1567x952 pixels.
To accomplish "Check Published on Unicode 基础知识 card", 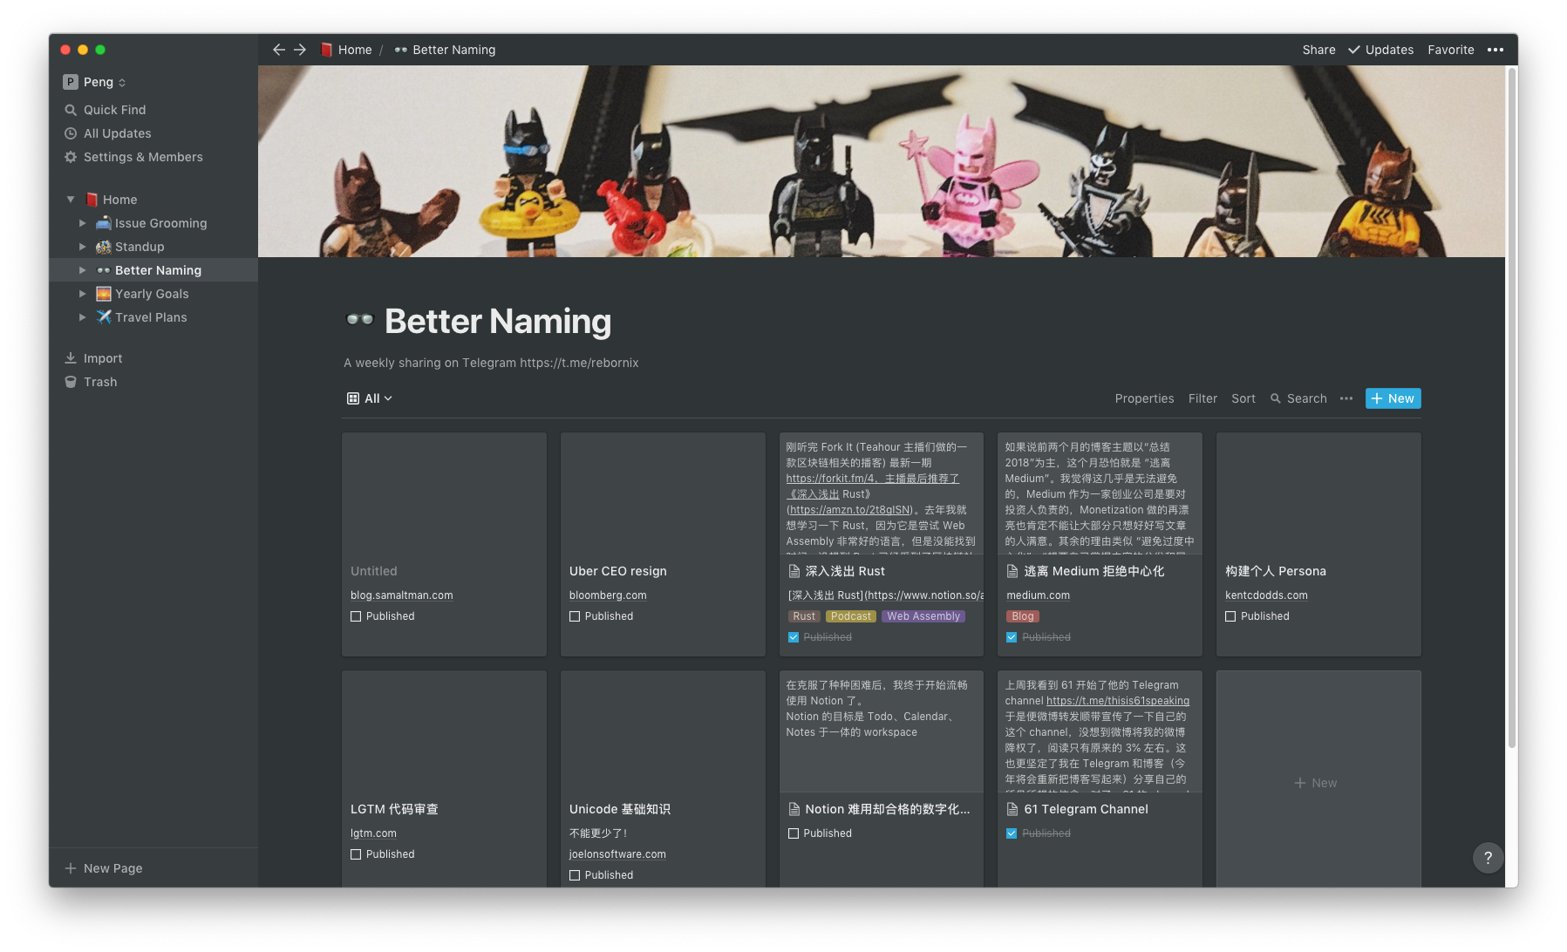I will coord(575,875).
